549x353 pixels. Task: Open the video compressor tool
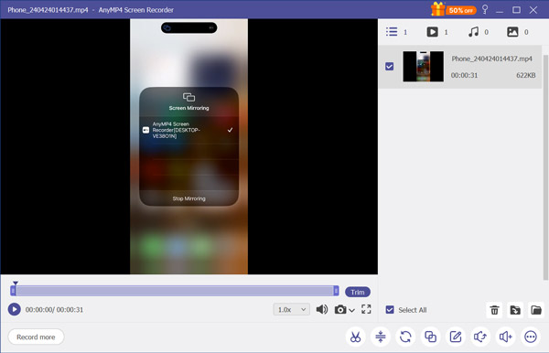pos(381,337)
